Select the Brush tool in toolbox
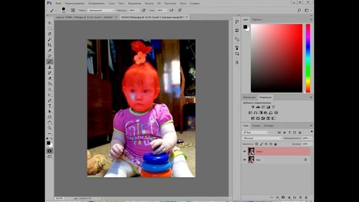Screen dimensions: 359x202 pyautogui.click(x=50, y=62)
